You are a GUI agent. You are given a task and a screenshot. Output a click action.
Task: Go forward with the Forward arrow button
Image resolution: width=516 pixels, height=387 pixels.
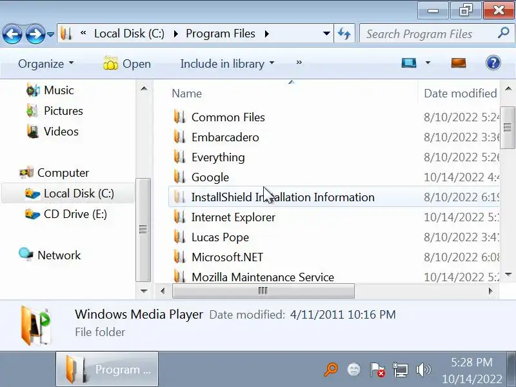pyautogui.click(x=35, y=34)
